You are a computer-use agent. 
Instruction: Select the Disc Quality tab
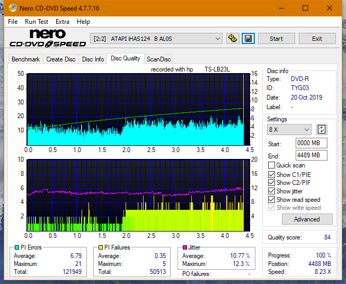126,58
